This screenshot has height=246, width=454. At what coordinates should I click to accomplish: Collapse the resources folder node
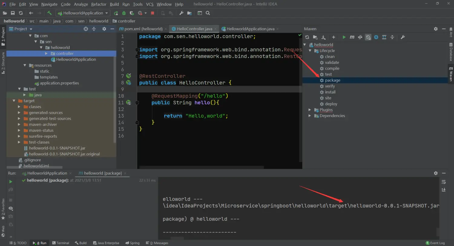point(25,65)
